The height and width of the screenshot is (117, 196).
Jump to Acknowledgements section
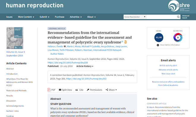(x=15, y=106)
